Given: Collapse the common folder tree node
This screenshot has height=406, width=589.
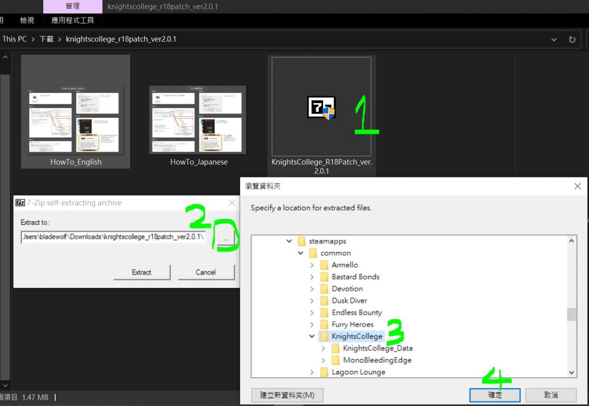Looking at the screenshot, I should tap(300, 253).
